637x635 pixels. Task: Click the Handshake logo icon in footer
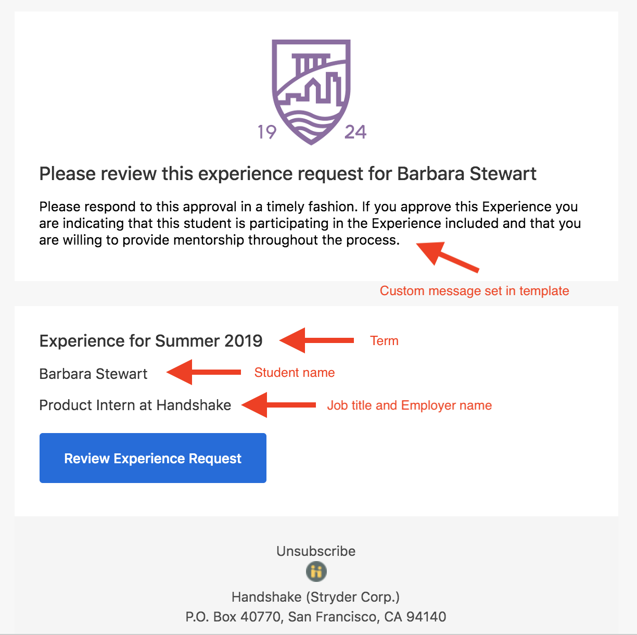click(x=316, y=571)
